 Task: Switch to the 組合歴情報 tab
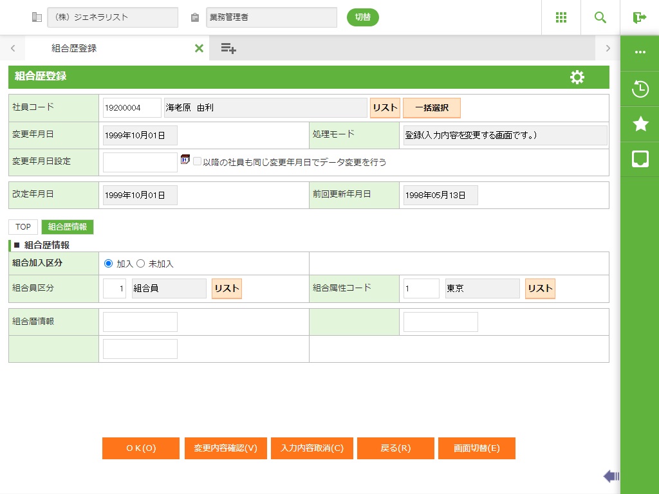68,227
